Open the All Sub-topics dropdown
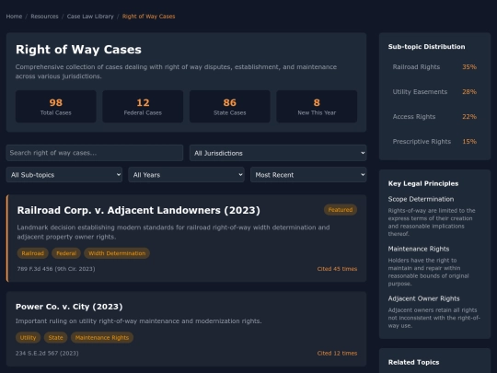This screenshot has height=373, width=497. [64, 175]
